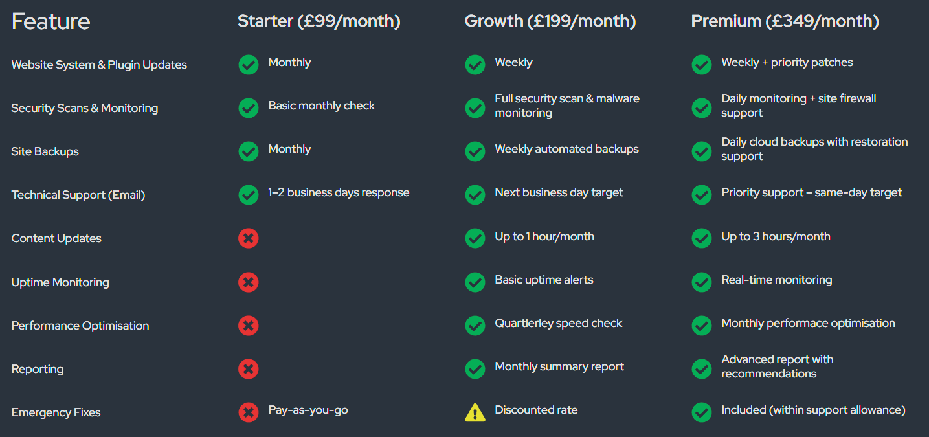929x437 pixels.
Task: Click the yellow warning icon for Discounted rate
Action: [x=475, y=412]
